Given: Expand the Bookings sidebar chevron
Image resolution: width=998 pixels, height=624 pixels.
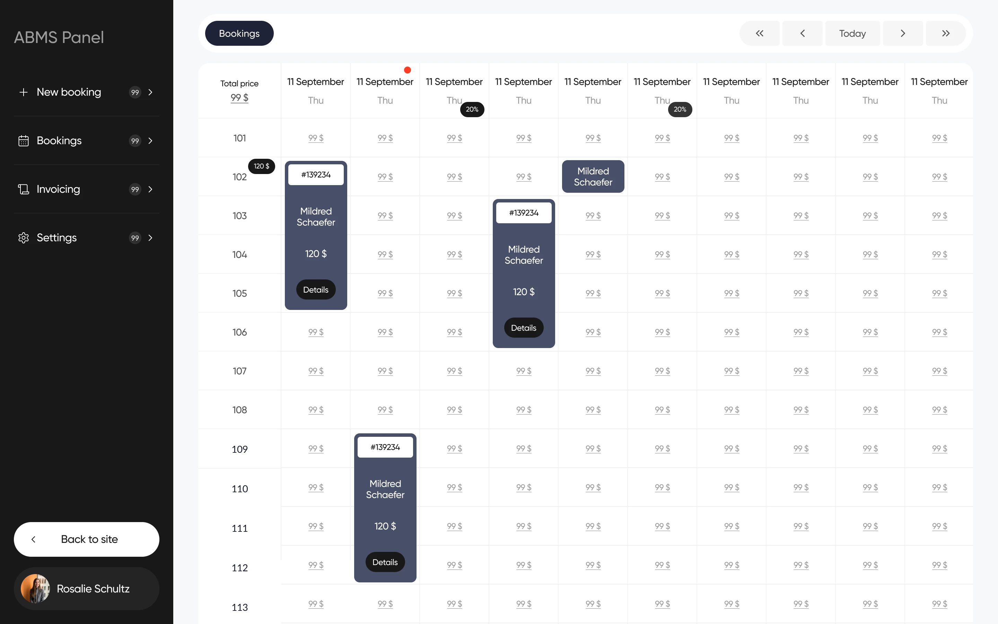Looking at the screenshot, I should [150, 141].
